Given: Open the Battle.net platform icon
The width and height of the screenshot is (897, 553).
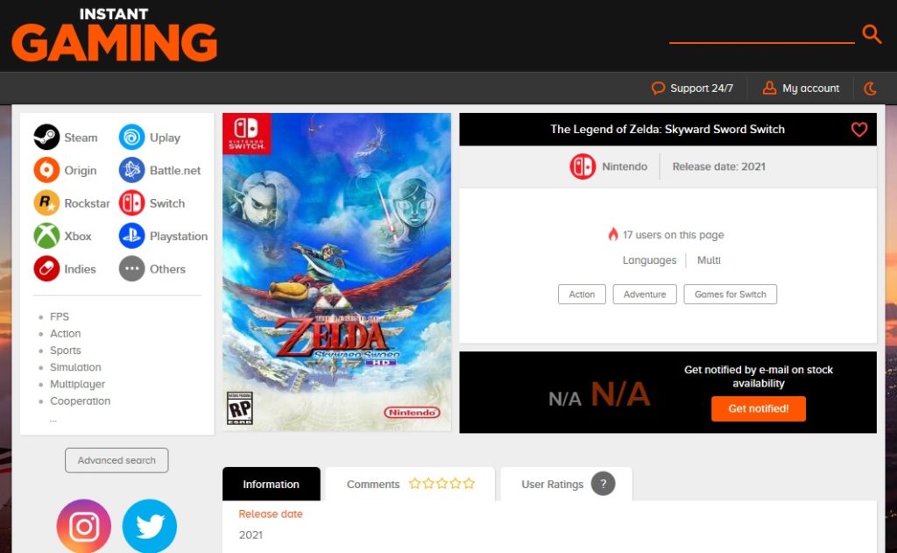Looking at the screenshot, I should pos(131,170).
